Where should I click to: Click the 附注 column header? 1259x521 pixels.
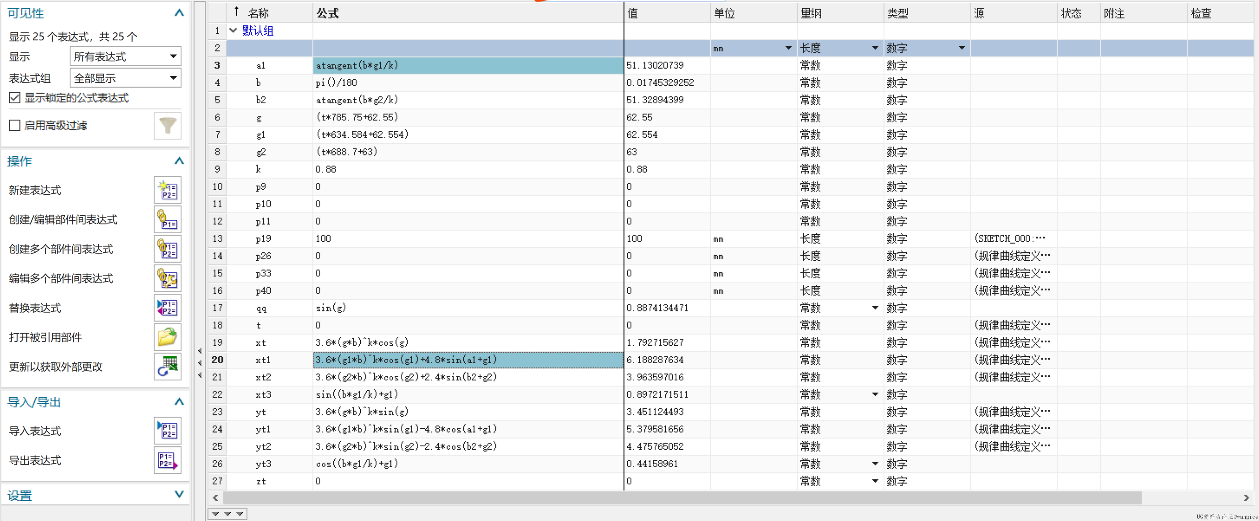tap(1143, 13)
